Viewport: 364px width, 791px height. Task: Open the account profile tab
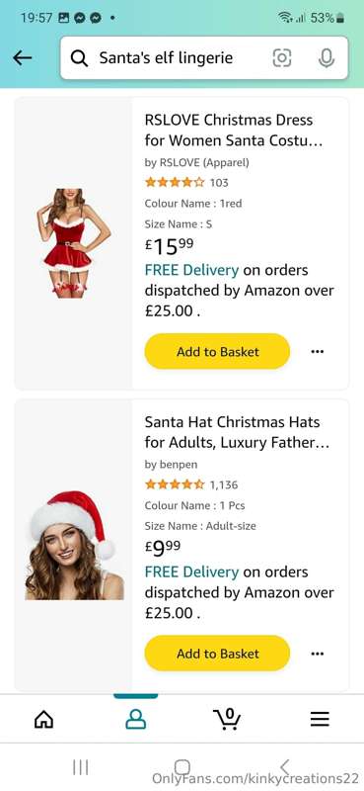click(135, 719)
